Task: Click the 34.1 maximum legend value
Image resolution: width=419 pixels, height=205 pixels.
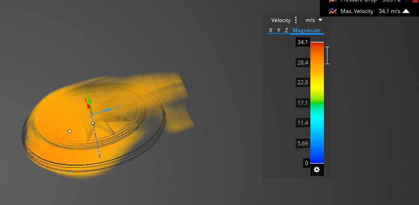Action: pos(303,42)
